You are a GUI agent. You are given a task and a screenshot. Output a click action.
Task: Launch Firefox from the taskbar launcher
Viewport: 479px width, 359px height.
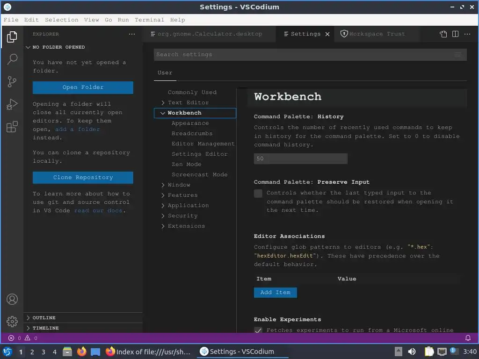tap(81, 352)
